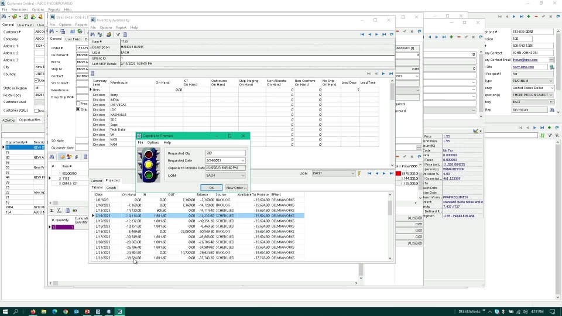Viewport: 562px width, 316px height.
Task: Open the Opportunities tab in Customer Central
Action: coord(30,120)
